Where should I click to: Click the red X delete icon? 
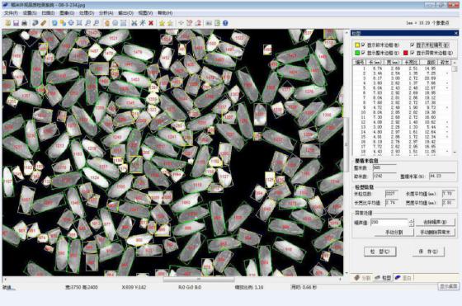tap(151, 23)
